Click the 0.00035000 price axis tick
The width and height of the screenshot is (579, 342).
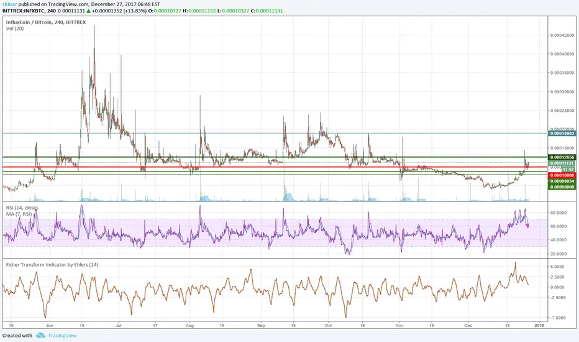(x=562, y=73)
